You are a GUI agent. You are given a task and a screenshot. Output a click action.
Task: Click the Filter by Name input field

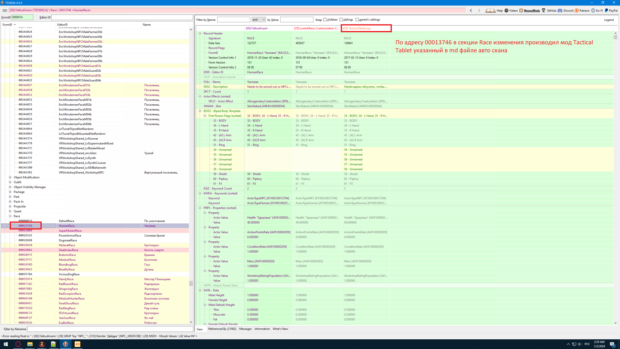pos(233,20)
